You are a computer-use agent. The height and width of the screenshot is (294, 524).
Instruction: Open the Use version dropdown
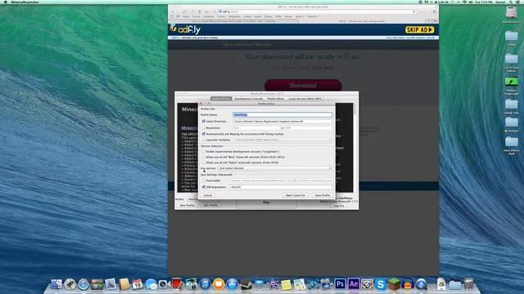[275, 168]
